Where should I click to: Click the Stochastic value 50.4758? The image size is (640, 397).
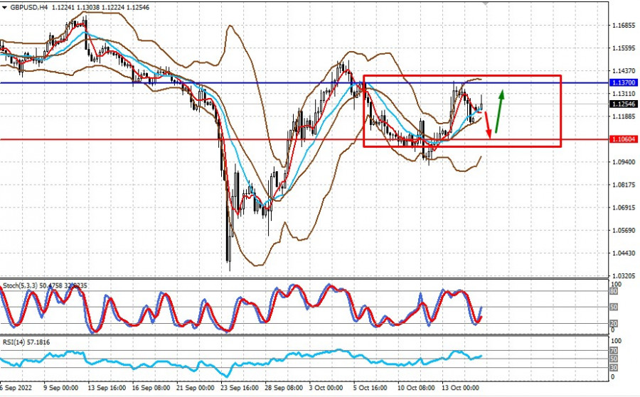(x=51, y=285)
